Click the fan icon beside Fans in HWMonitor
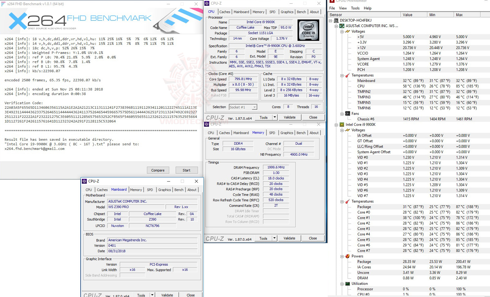490x297 pixels. (x=348, y=113)
